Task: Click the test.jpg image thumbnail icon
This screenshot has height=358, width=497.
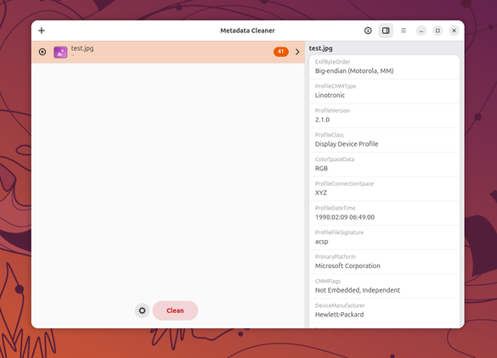Action: click(x=60, y=52)
